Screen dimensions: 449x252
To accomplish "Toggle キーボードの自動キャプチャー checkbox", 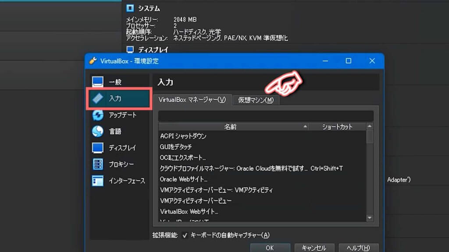I will [x=185, y=235].
